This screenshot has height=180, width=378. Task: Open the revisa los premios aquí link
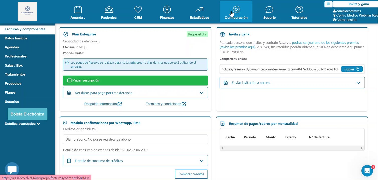[238, 47]
